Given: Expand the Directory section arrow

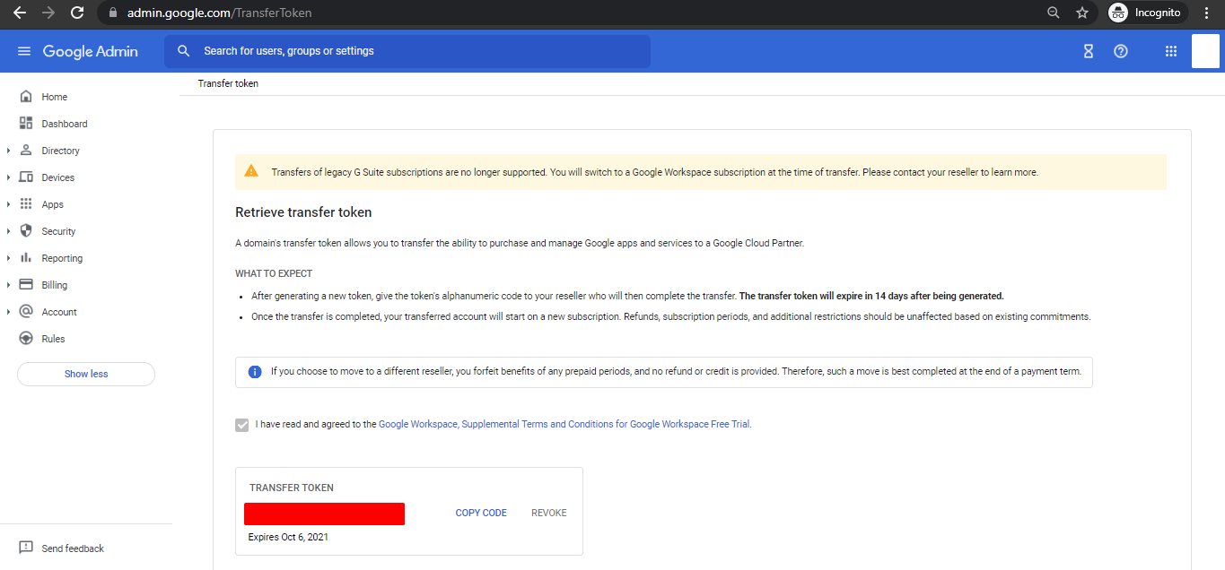Looking at the screenshot, I should pyautogui.click(x=8, y=151).
